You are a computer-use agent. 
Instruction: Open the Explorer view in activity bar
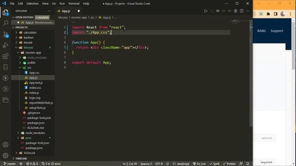tap(6, 12)
